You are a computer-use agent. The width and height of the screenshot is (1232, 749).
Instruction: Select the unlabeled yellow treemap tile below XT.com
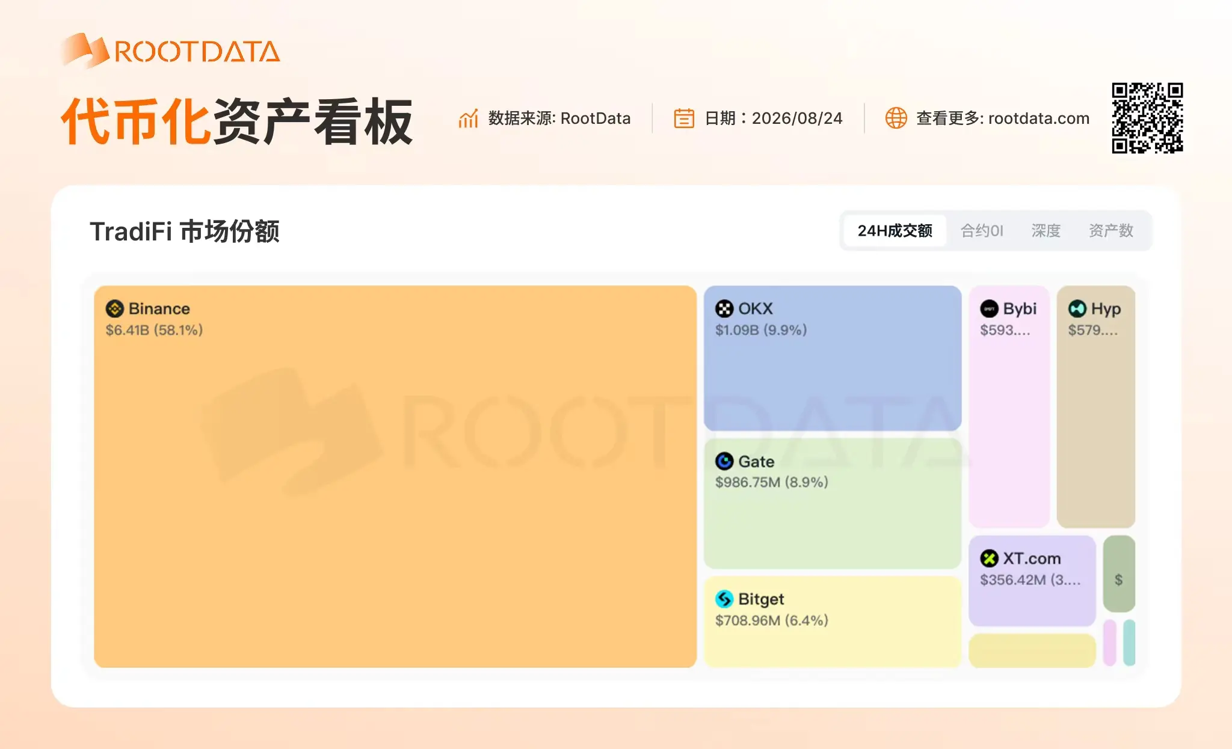click(x=1032, y=650)
